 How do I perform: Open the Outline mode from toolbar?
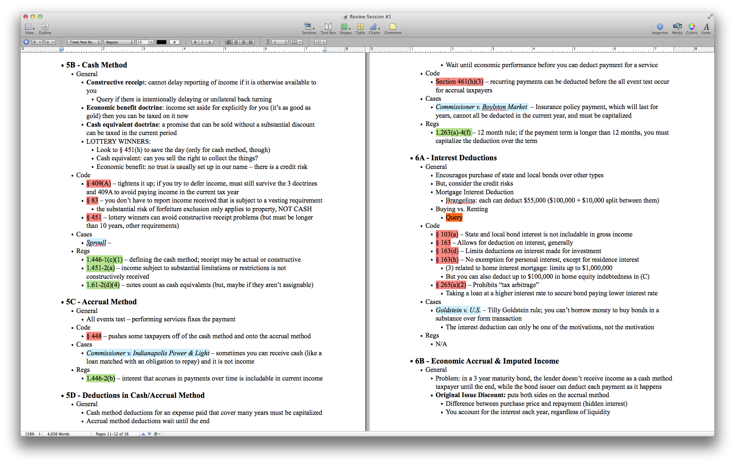[x=45, y=29]
